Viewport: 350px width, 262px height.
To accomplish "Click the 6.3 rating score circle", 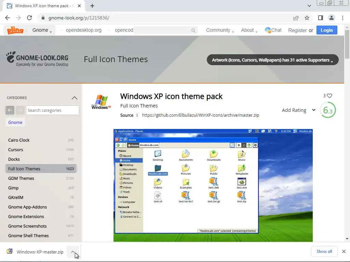I will click(x=328, y=110).
